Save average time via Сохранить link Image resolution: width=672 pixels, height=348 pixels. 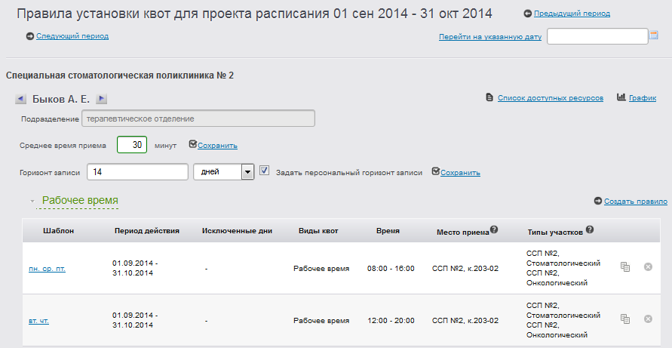(x=217, y=146)
